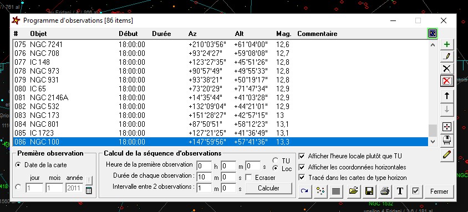Print the observation program
Image resolution: width=468 pixels, height=212 pixels.
click(384, 192)
